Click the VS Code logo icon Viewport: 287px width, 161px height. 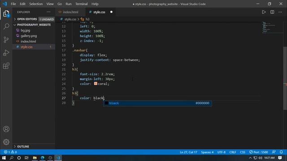[x=4, y=4]
